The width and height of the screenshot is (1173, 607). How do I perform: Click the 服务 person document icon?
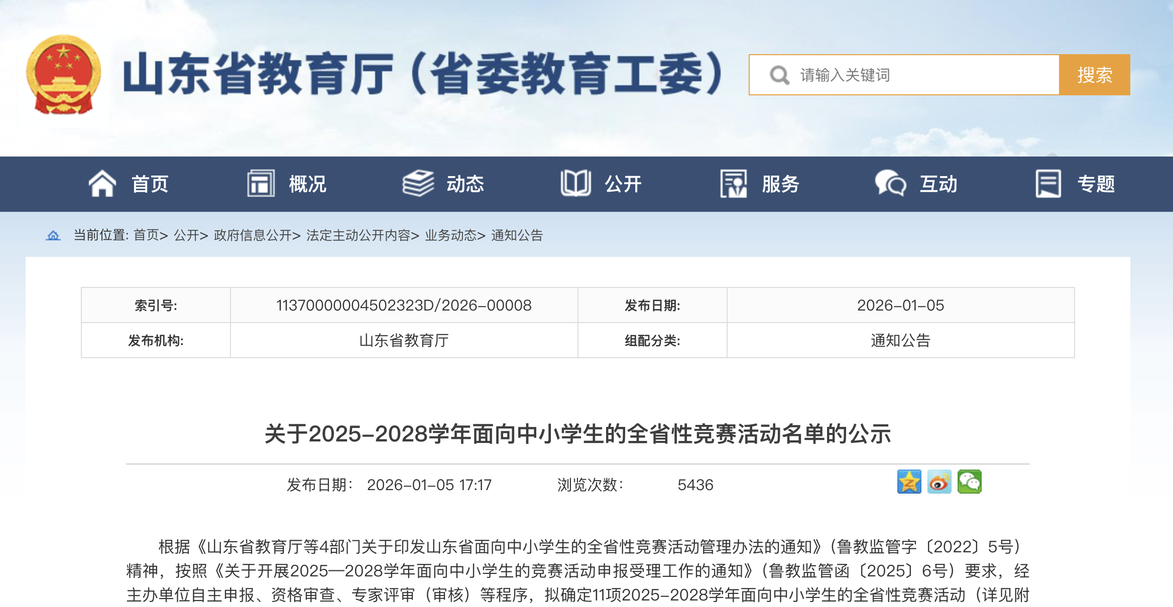[733, 184]
